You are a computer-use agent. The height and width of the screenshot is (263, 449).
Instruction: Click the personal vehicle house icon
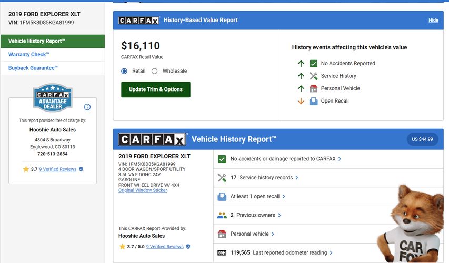click(222, 234)
